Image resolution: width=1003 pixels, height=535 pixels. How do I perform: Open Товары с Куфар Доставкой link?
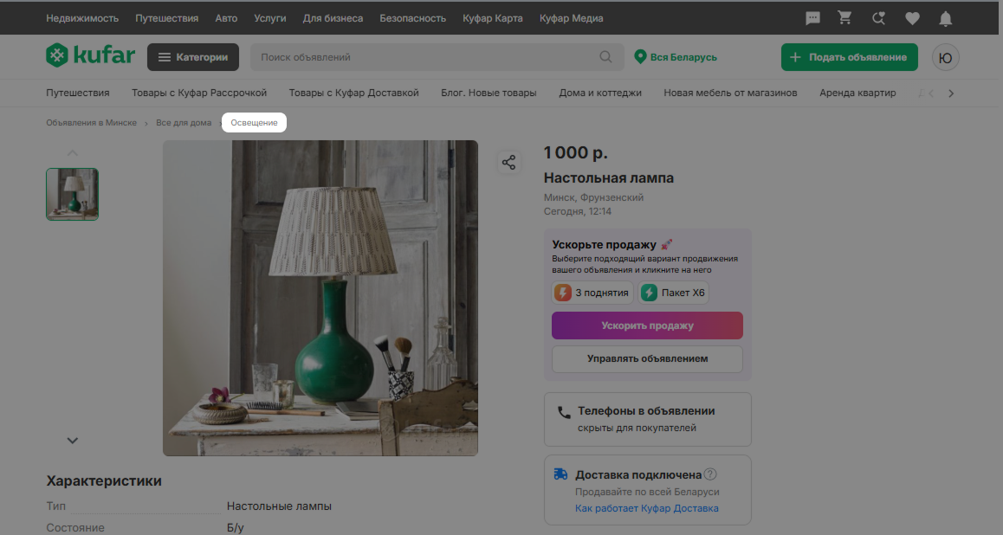click(353, 93)
